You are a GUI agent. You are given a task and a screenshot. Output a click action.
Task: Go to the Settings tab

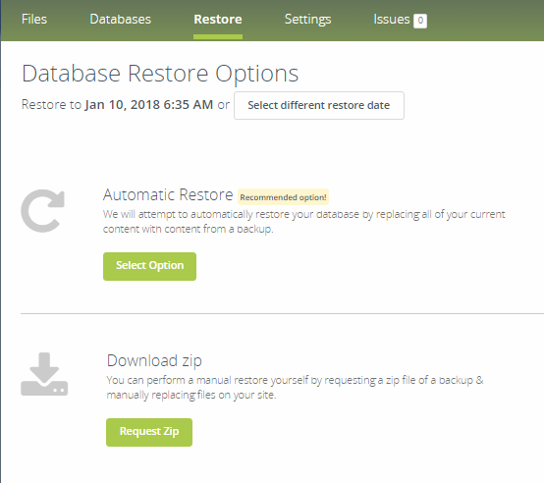coord(307,20)
